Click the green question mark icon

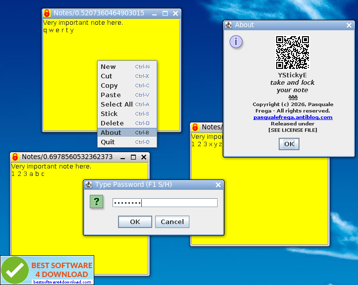[96, 202]
